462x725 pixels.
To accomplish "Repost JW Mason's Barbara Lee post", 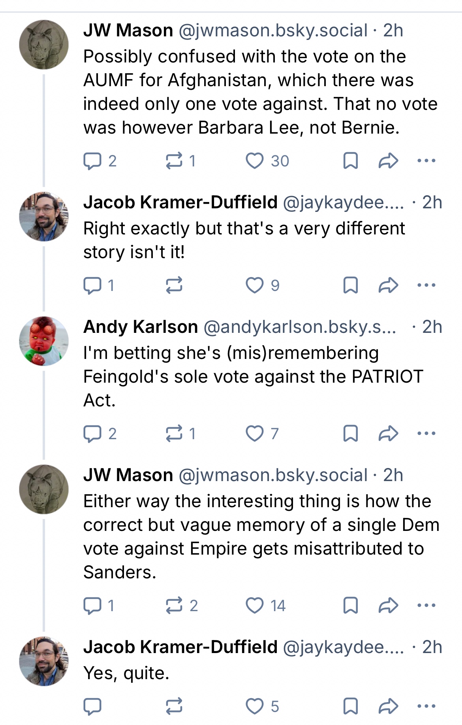I will [x=174, y=161].
